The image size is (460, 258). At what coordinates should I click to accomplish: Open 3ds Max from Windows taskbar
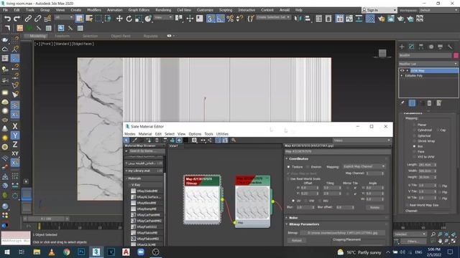96,252
